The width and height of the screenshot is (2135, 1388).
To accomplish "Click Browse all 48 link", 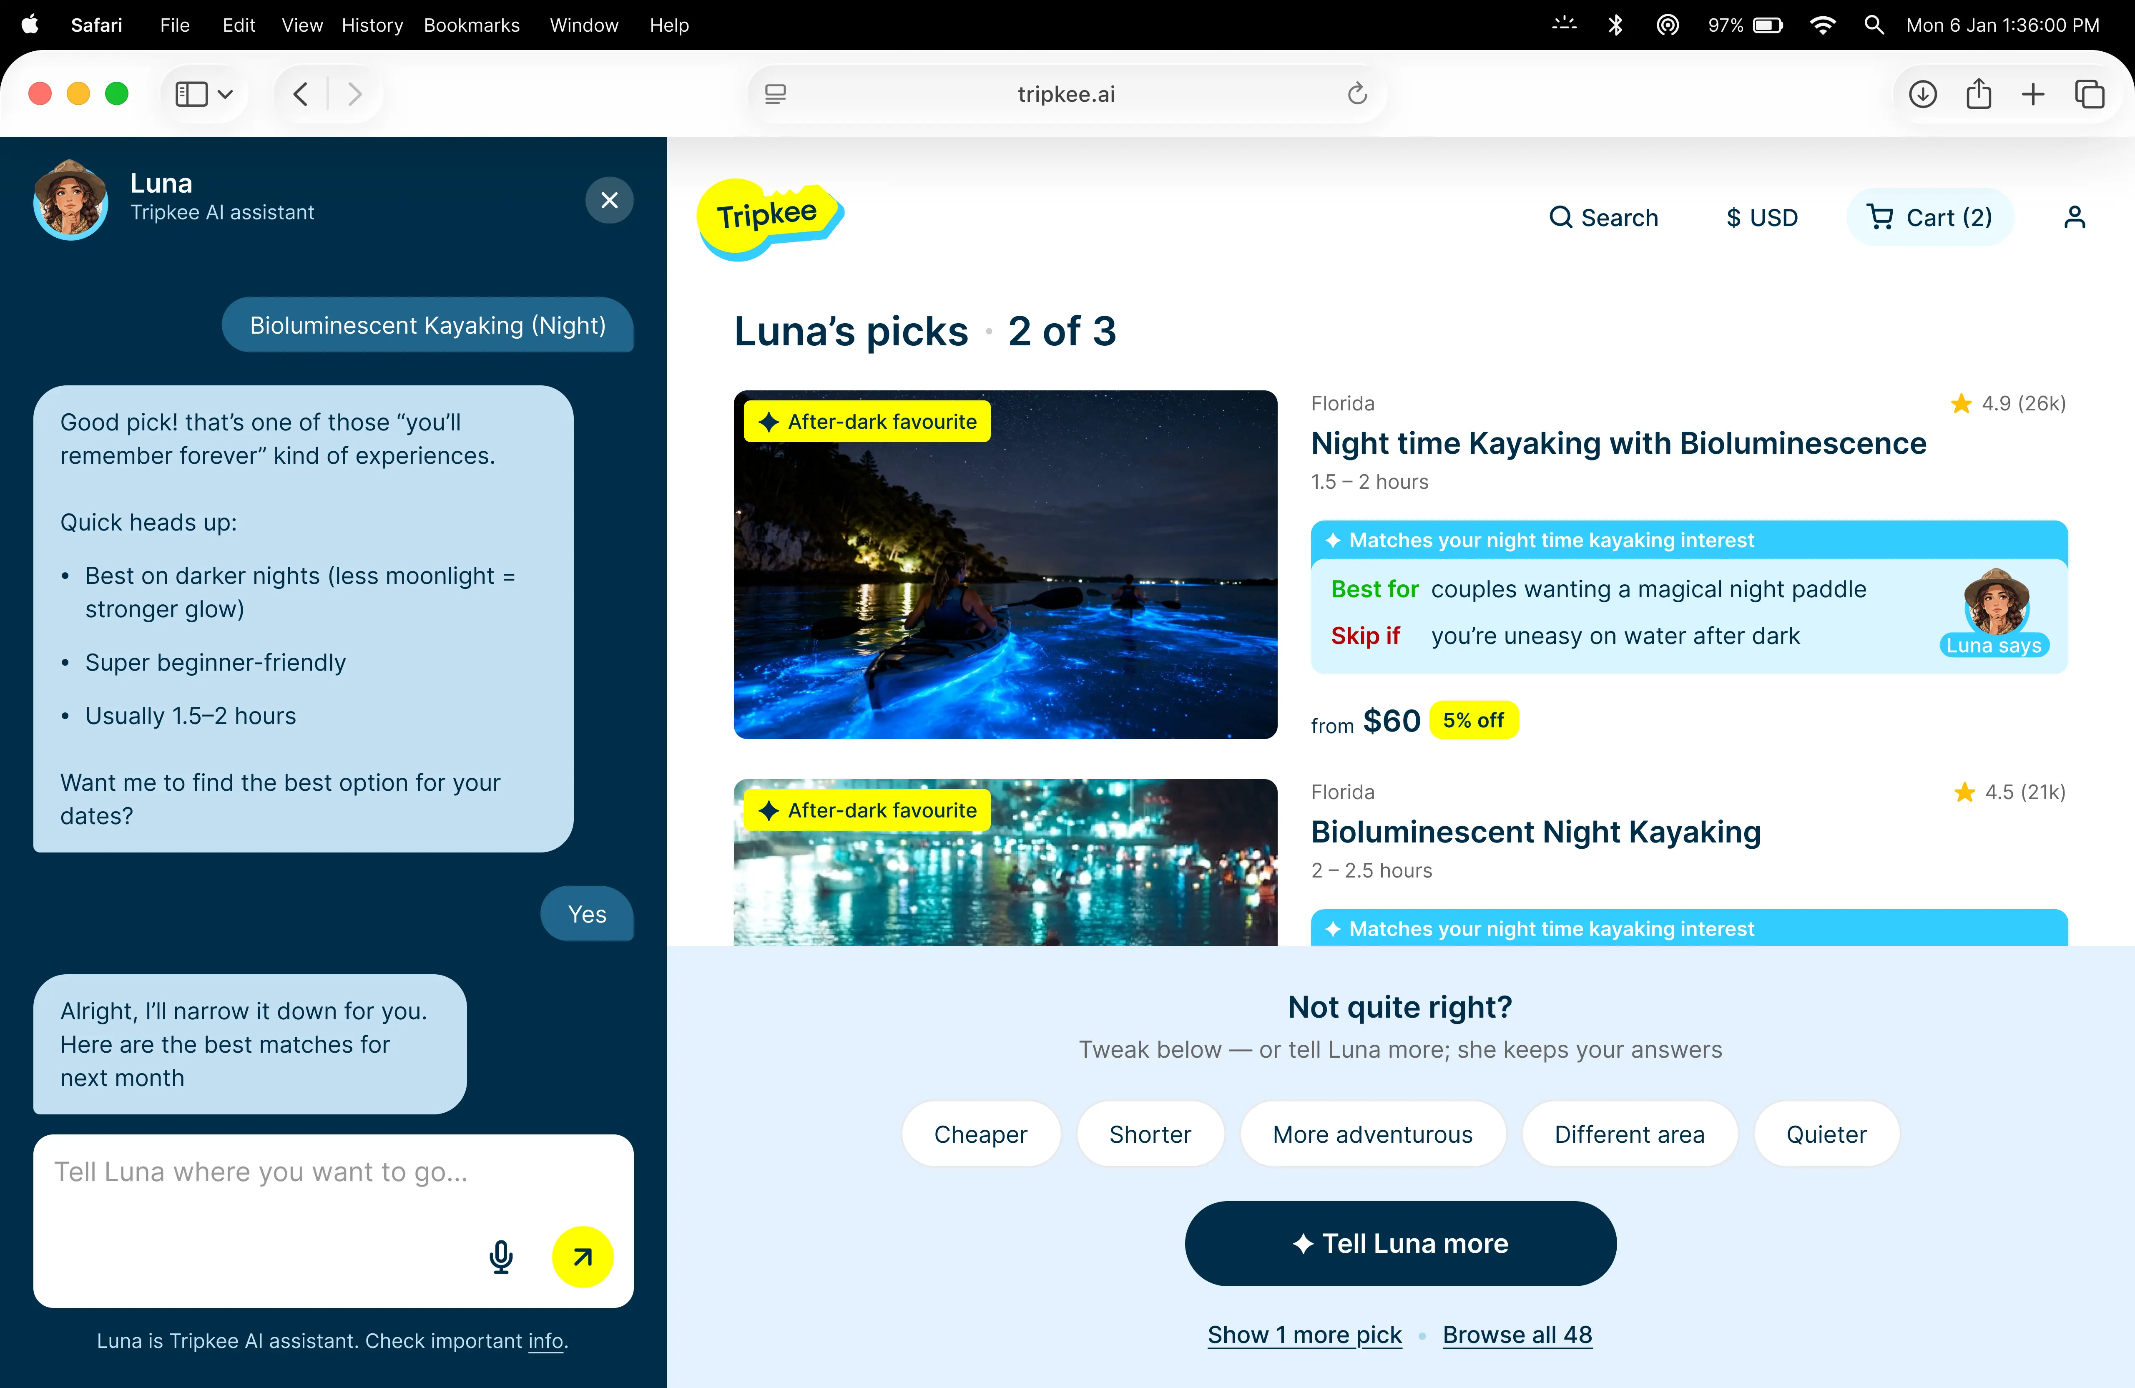I will [x=1517, y=1334].
